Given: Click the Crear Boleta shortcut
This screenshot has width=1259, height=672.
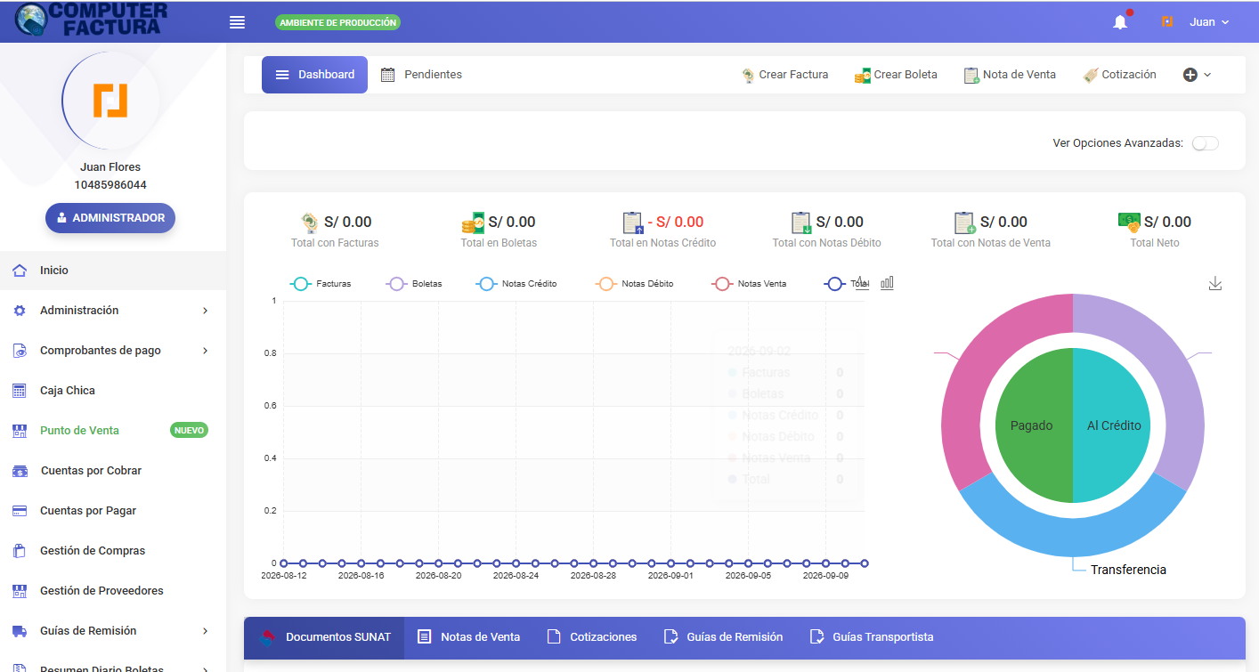Looking at the screenshot, I should pos(896,75).
